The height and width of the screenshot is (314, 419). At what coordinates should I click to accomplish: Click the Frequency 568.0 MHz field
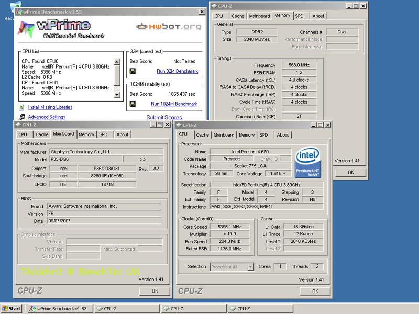click(299, 65)
